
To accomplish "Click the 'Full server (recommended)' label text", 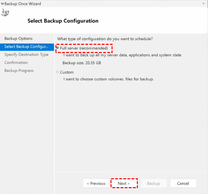I will pos(84,48).
